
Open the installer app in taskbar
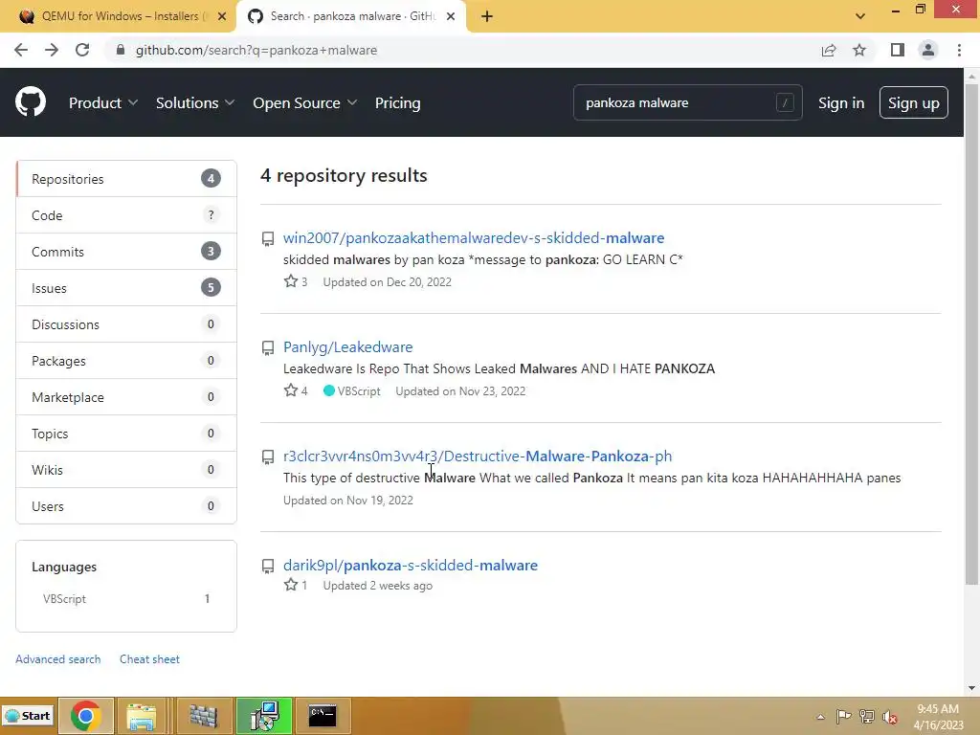pyautogui.click(x=264, y=716)
